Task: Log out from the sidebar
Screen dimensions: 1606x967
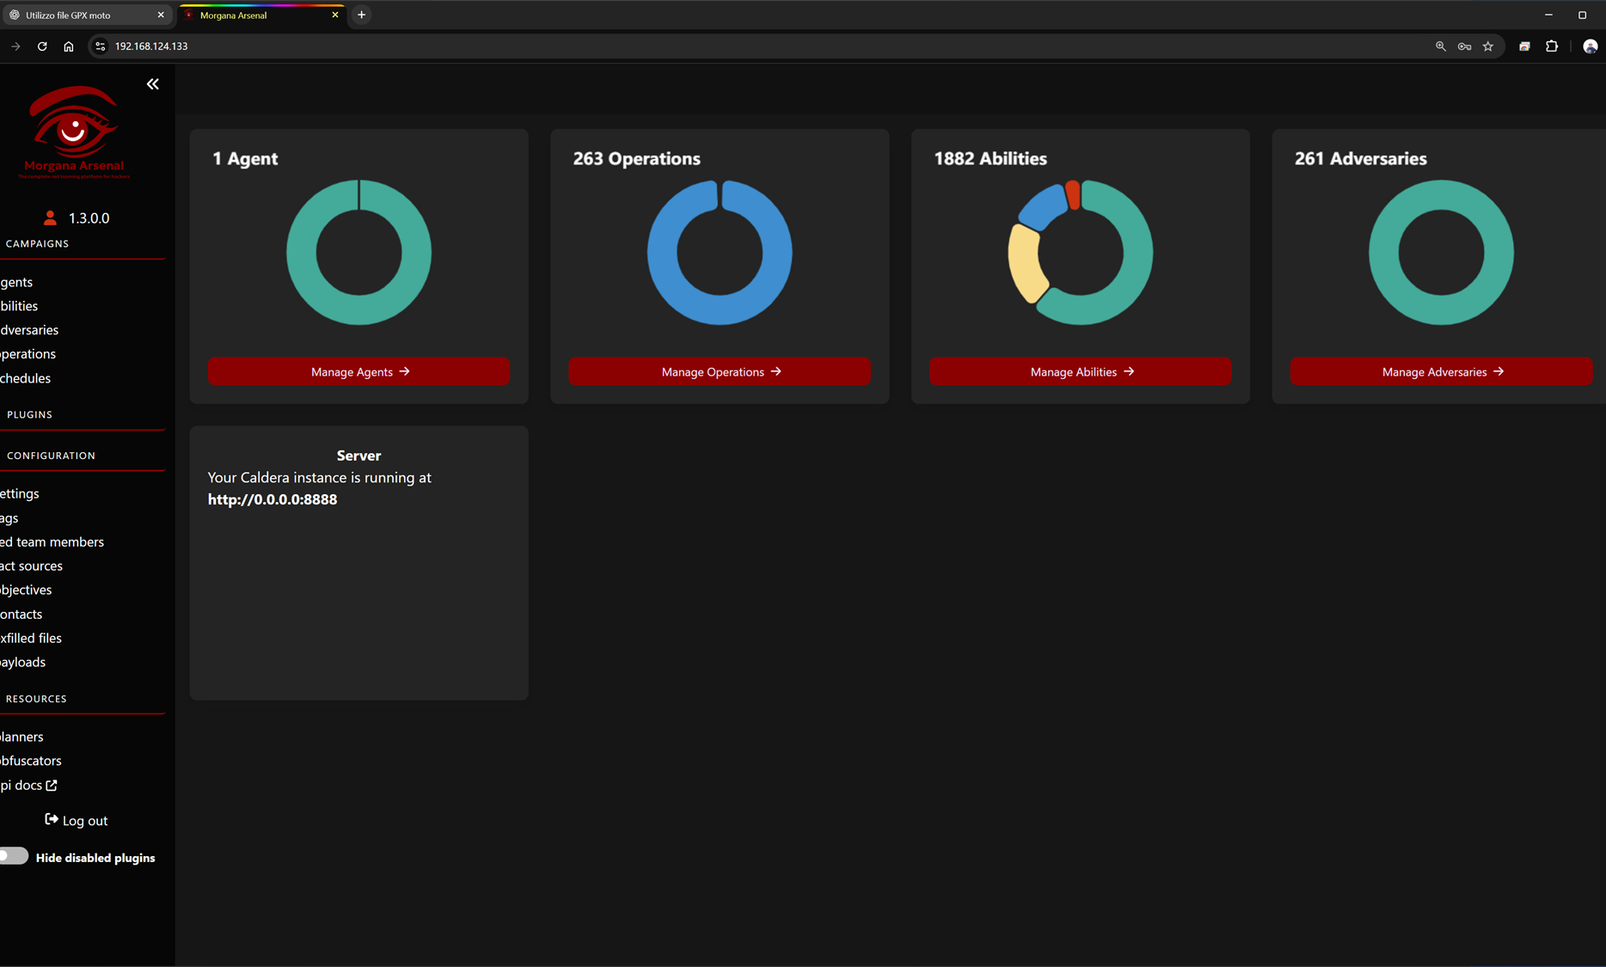Action: (77, 821)
